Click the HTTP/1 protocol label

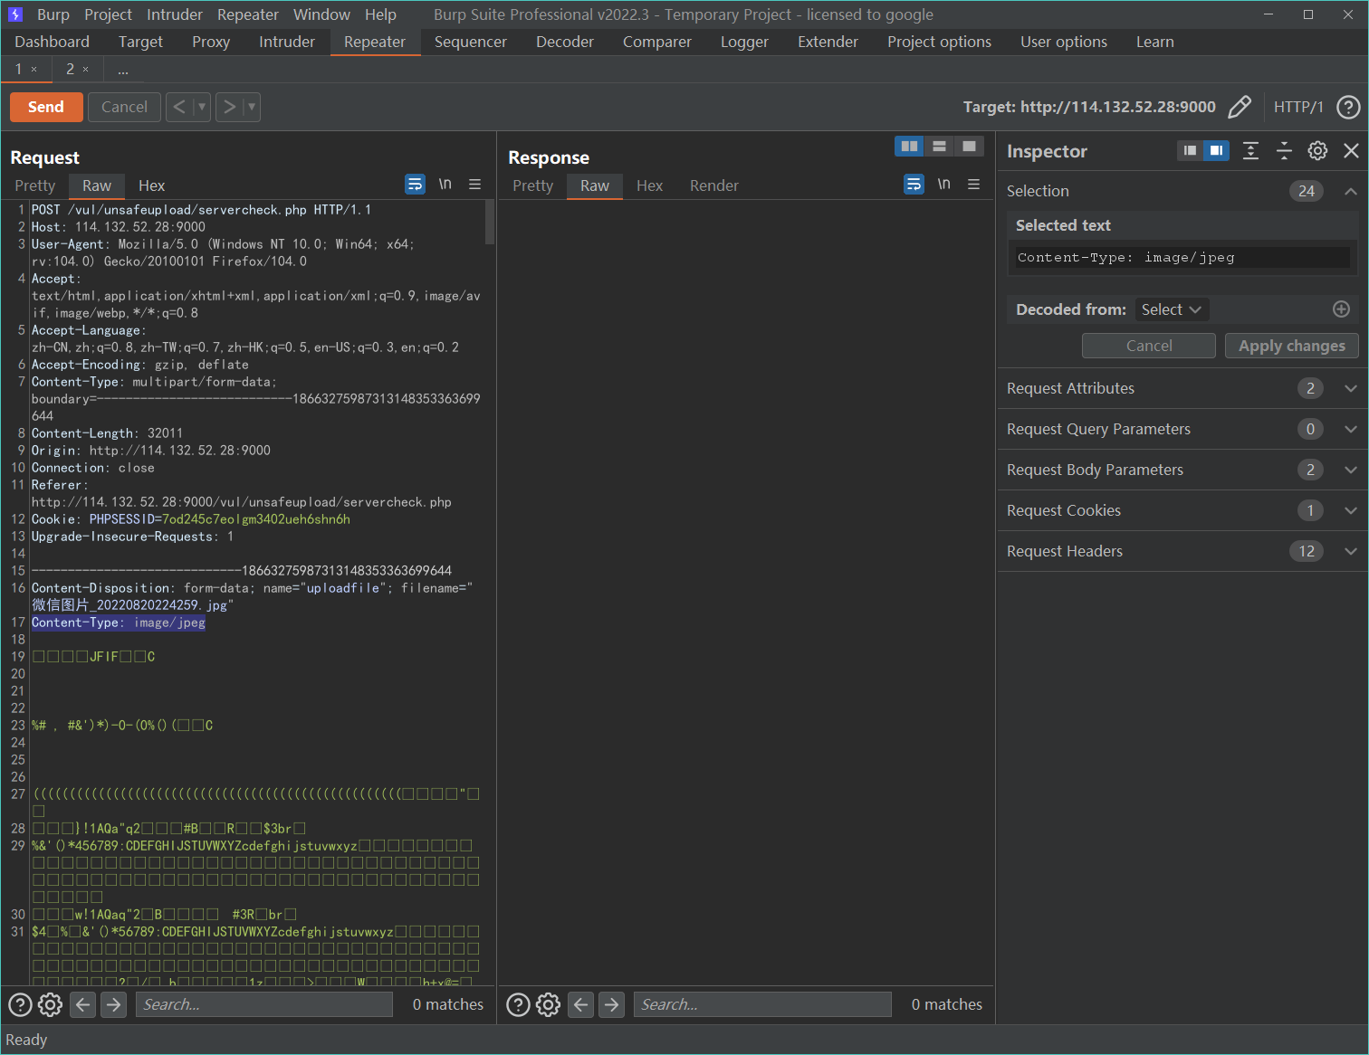coord(1298,107)
